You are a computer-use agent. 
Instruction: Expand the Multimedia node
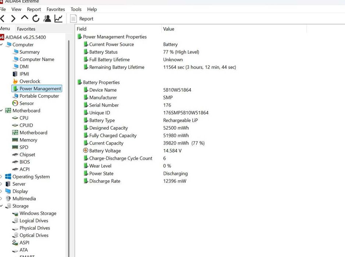(1, 199)
